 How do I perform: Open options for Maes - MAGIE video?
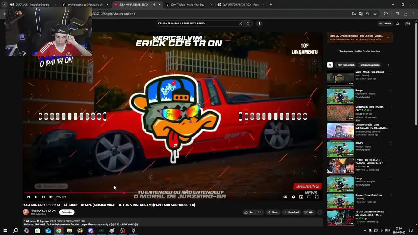[391, 72]
